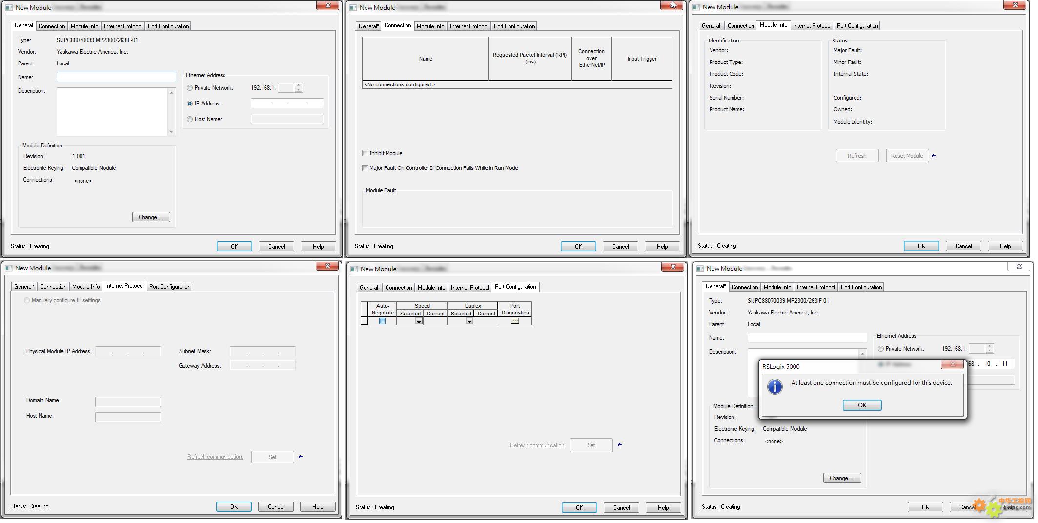Click Host Name field under Ethernet Address without popup
The height and width of the screenshot is (523, 1038).
click(x=287, y=119)
